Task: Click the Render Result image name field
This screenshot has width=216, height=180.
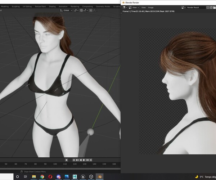Action: pyautogui.click(x=196, y=8)
